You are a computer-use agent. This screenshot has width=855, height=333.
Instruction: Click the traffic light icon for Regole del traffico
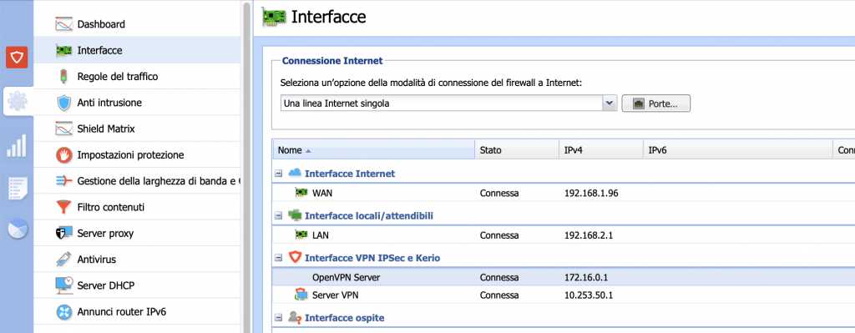63,77
